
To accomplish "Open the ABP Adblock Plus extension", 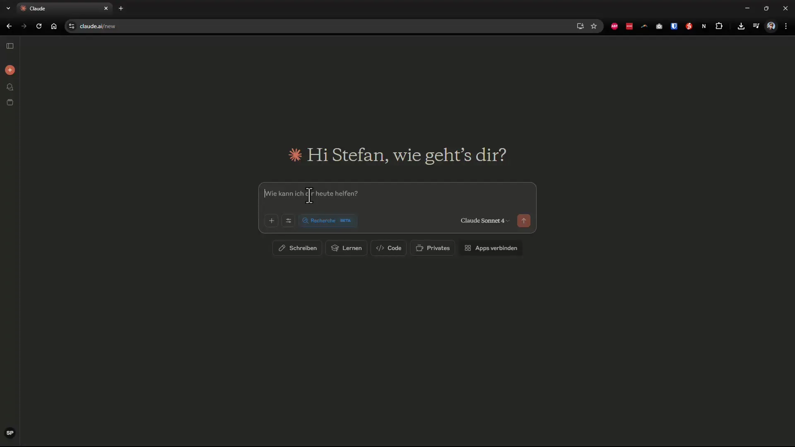I will (x=614, y=26).
